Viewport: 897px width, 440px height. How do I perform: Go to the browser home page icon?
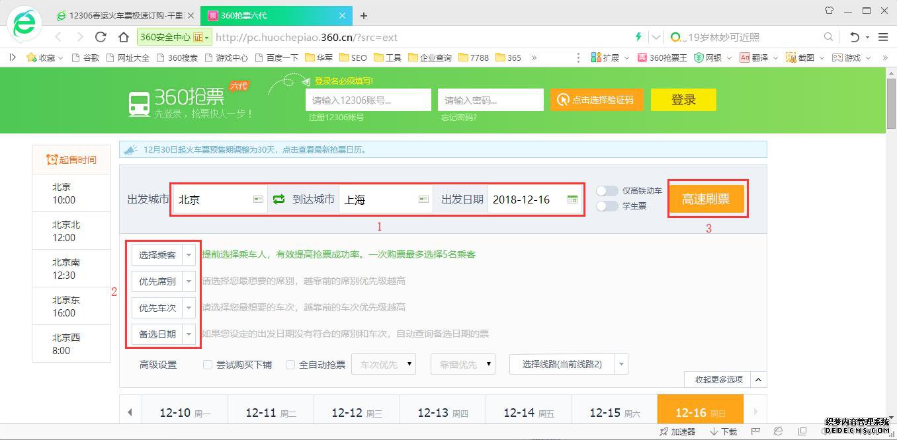[123, 37]
